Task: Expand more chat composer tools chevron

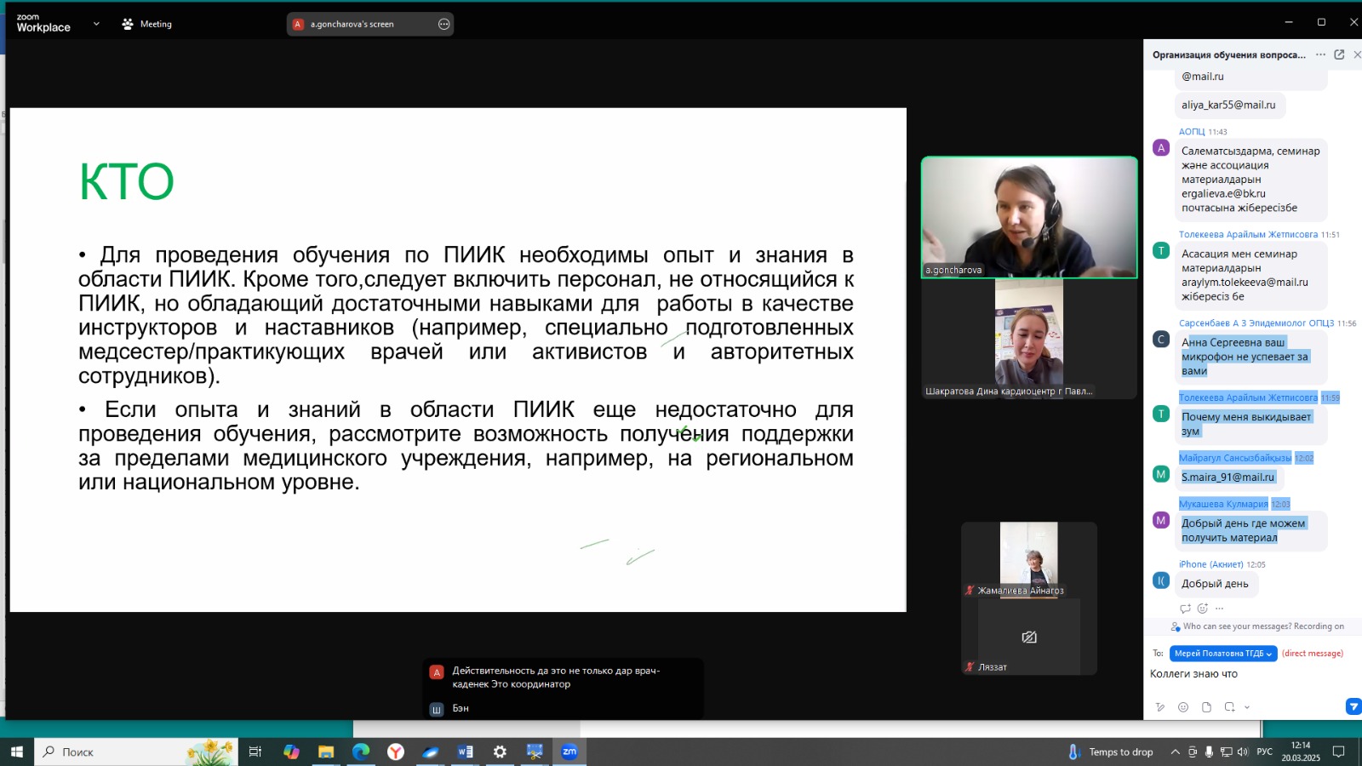Action: (x=1247, y=707)
